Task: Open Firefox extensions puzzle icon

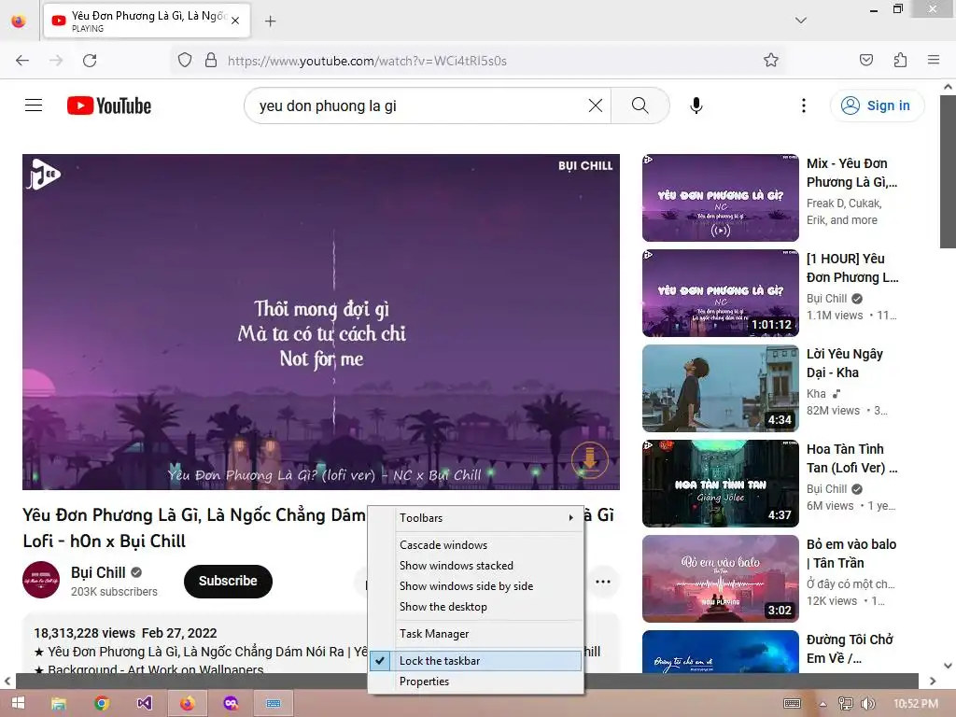Action: (900, 61)
